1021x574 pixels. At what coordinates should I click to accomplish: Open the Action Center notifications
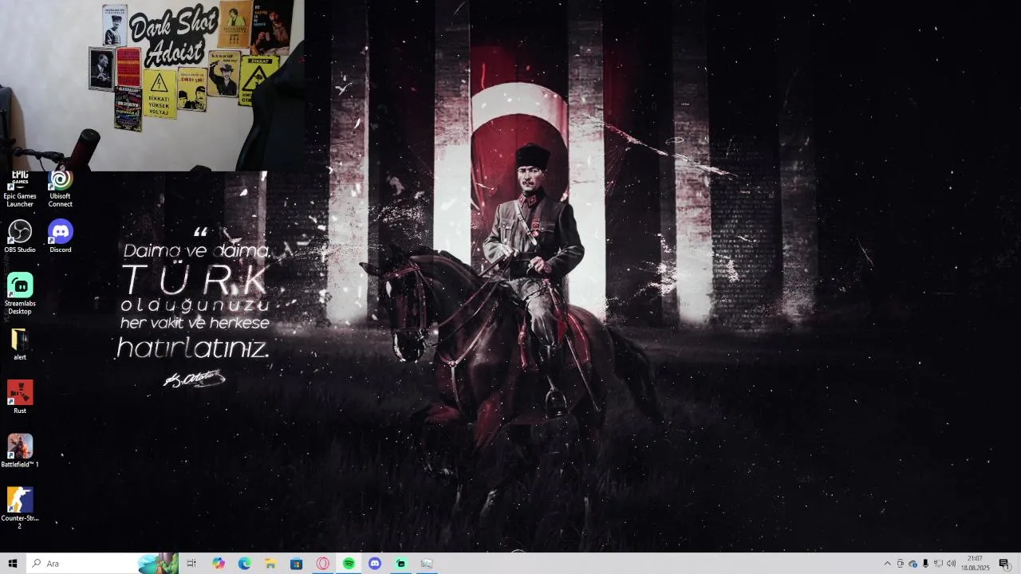point(1004,564)
